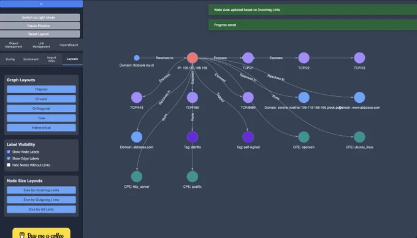Select the Tag starttls node
417x238 pixels.
coord(193,137)
